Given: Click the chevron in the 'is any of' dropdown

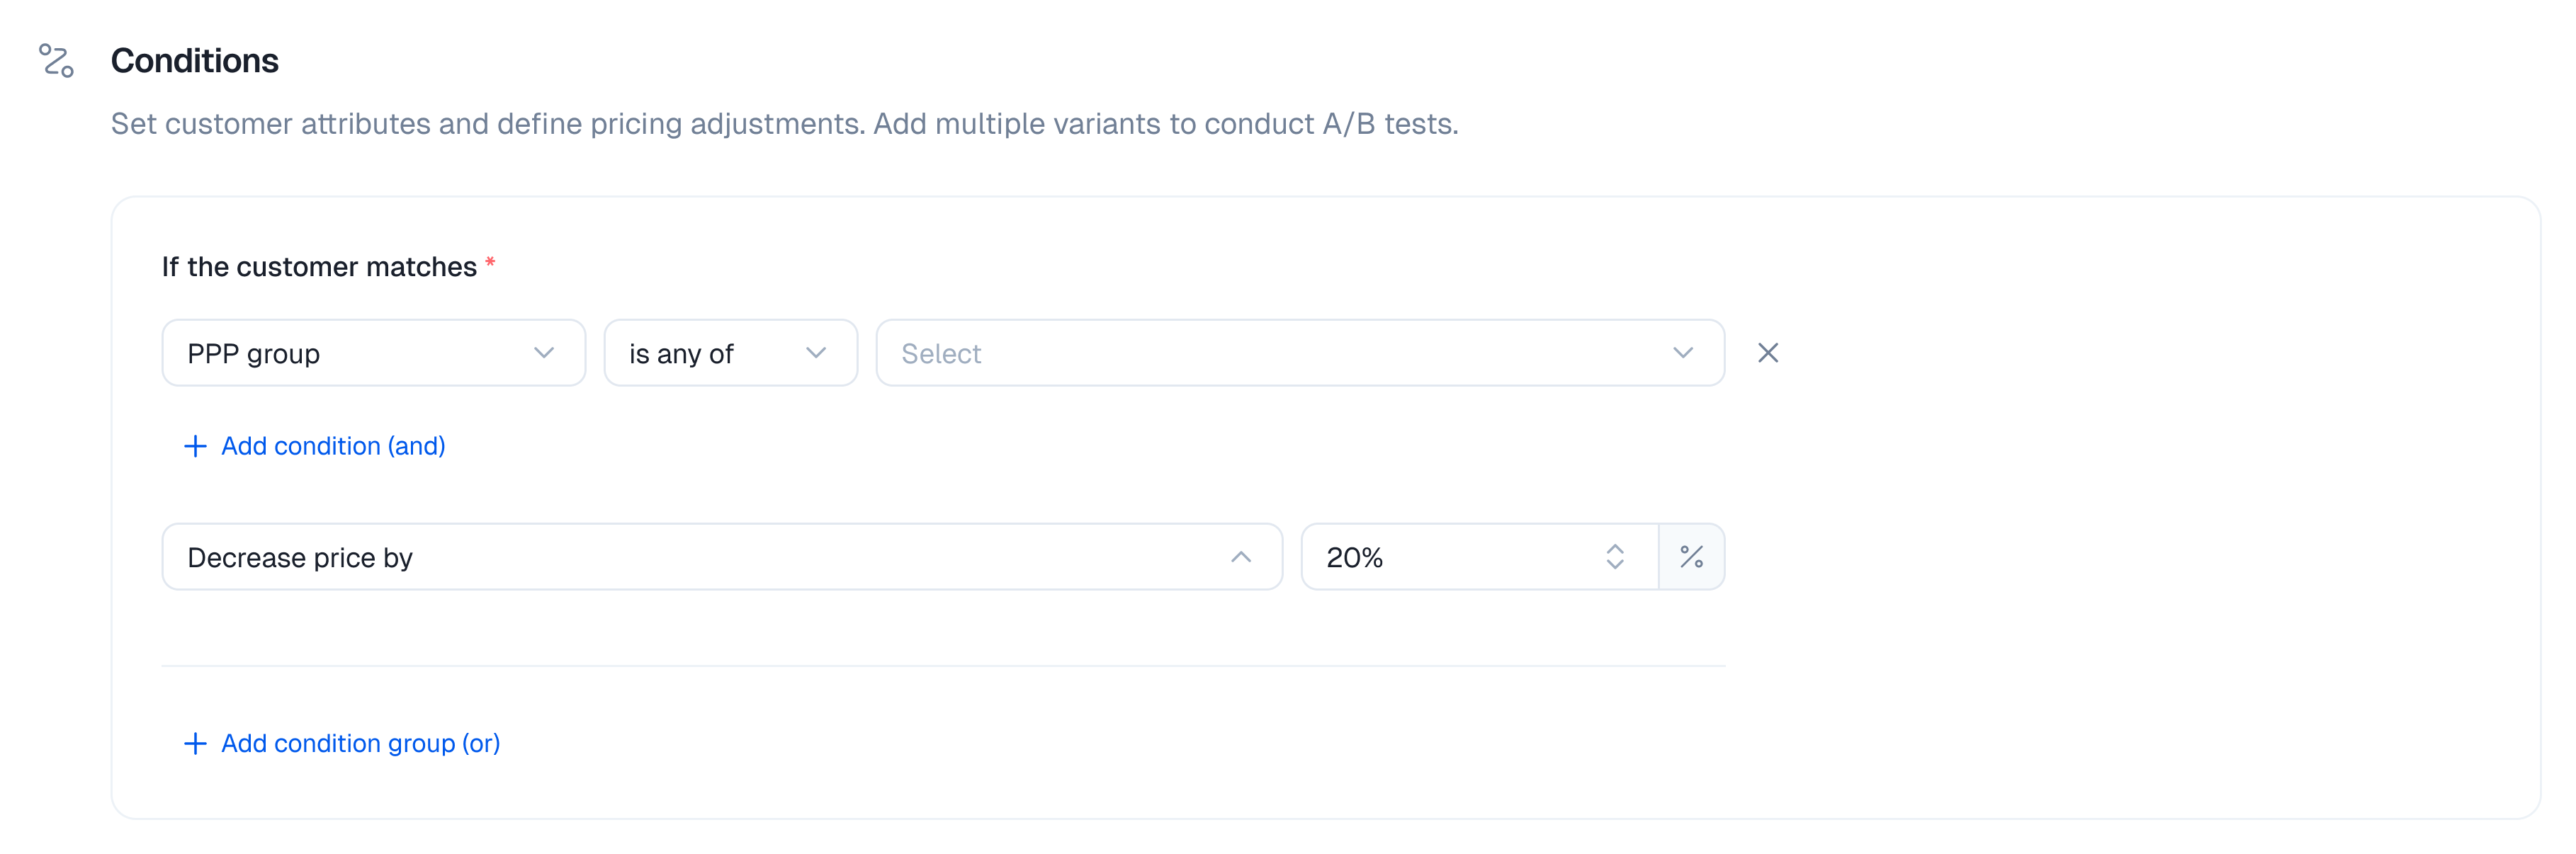Looking at the screenshot, I should (x=815, y=353).
